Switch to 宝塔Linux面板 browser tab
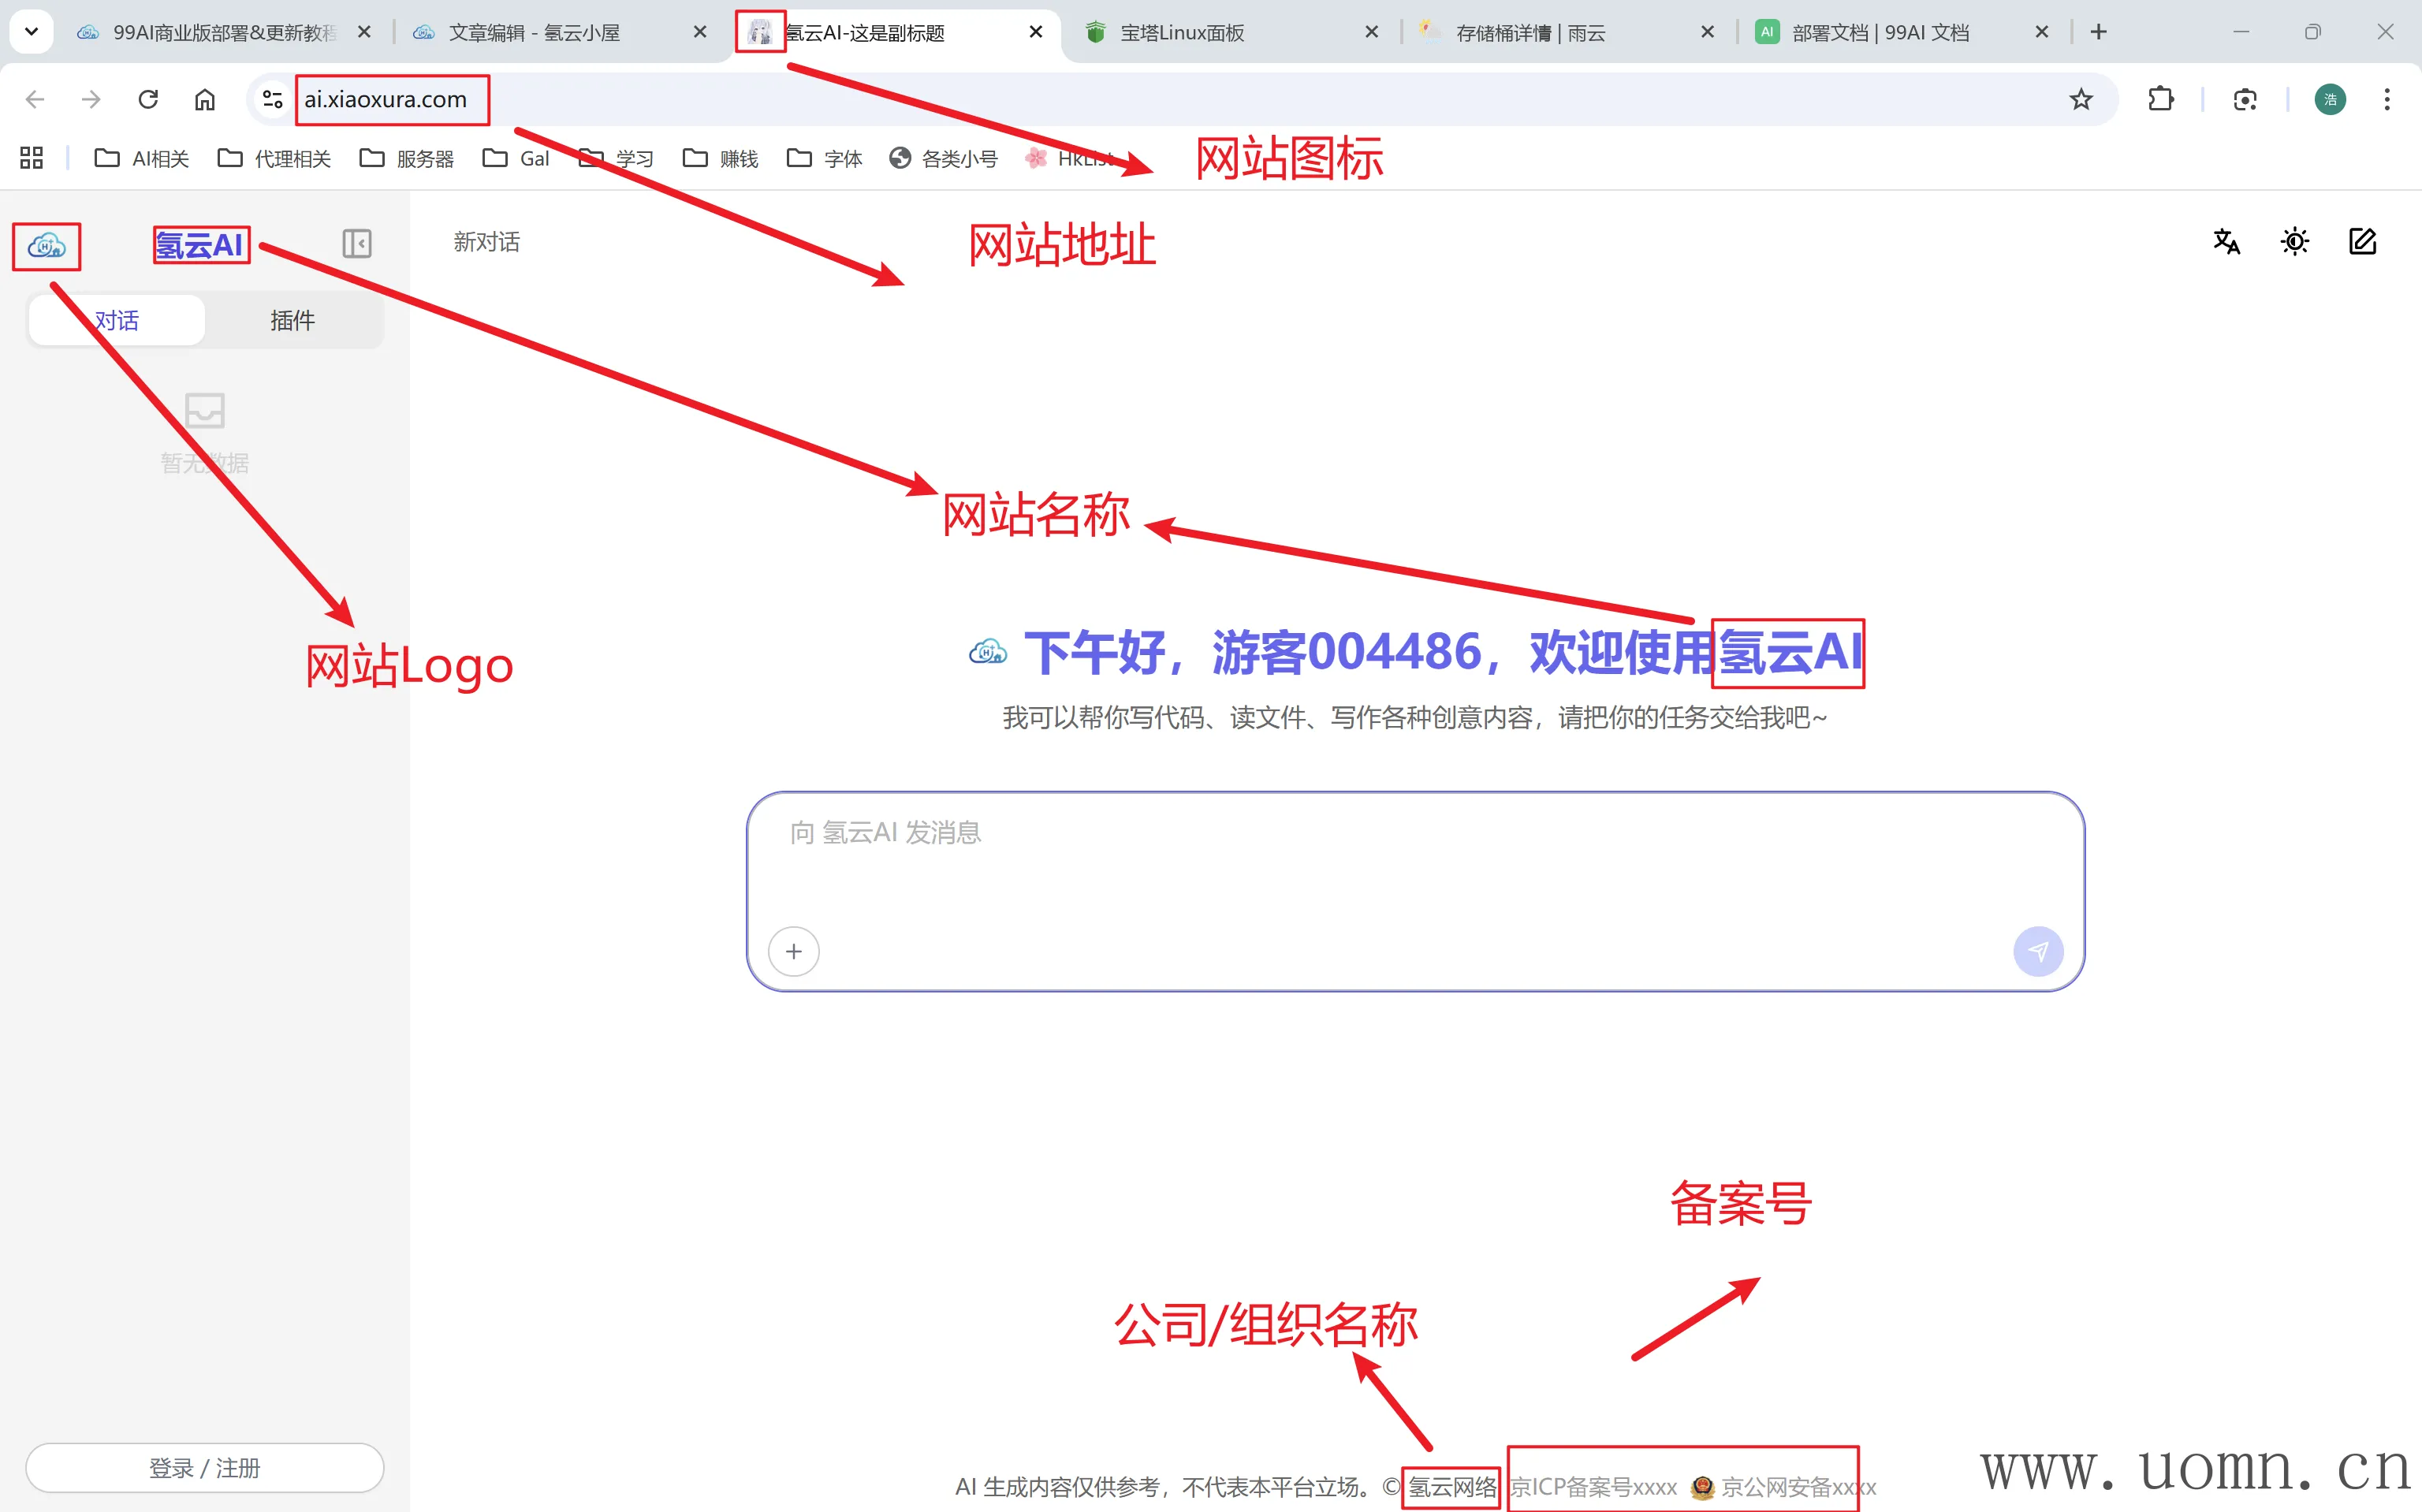This screenshot has height=1512, width=2422. click(1182, 32)
